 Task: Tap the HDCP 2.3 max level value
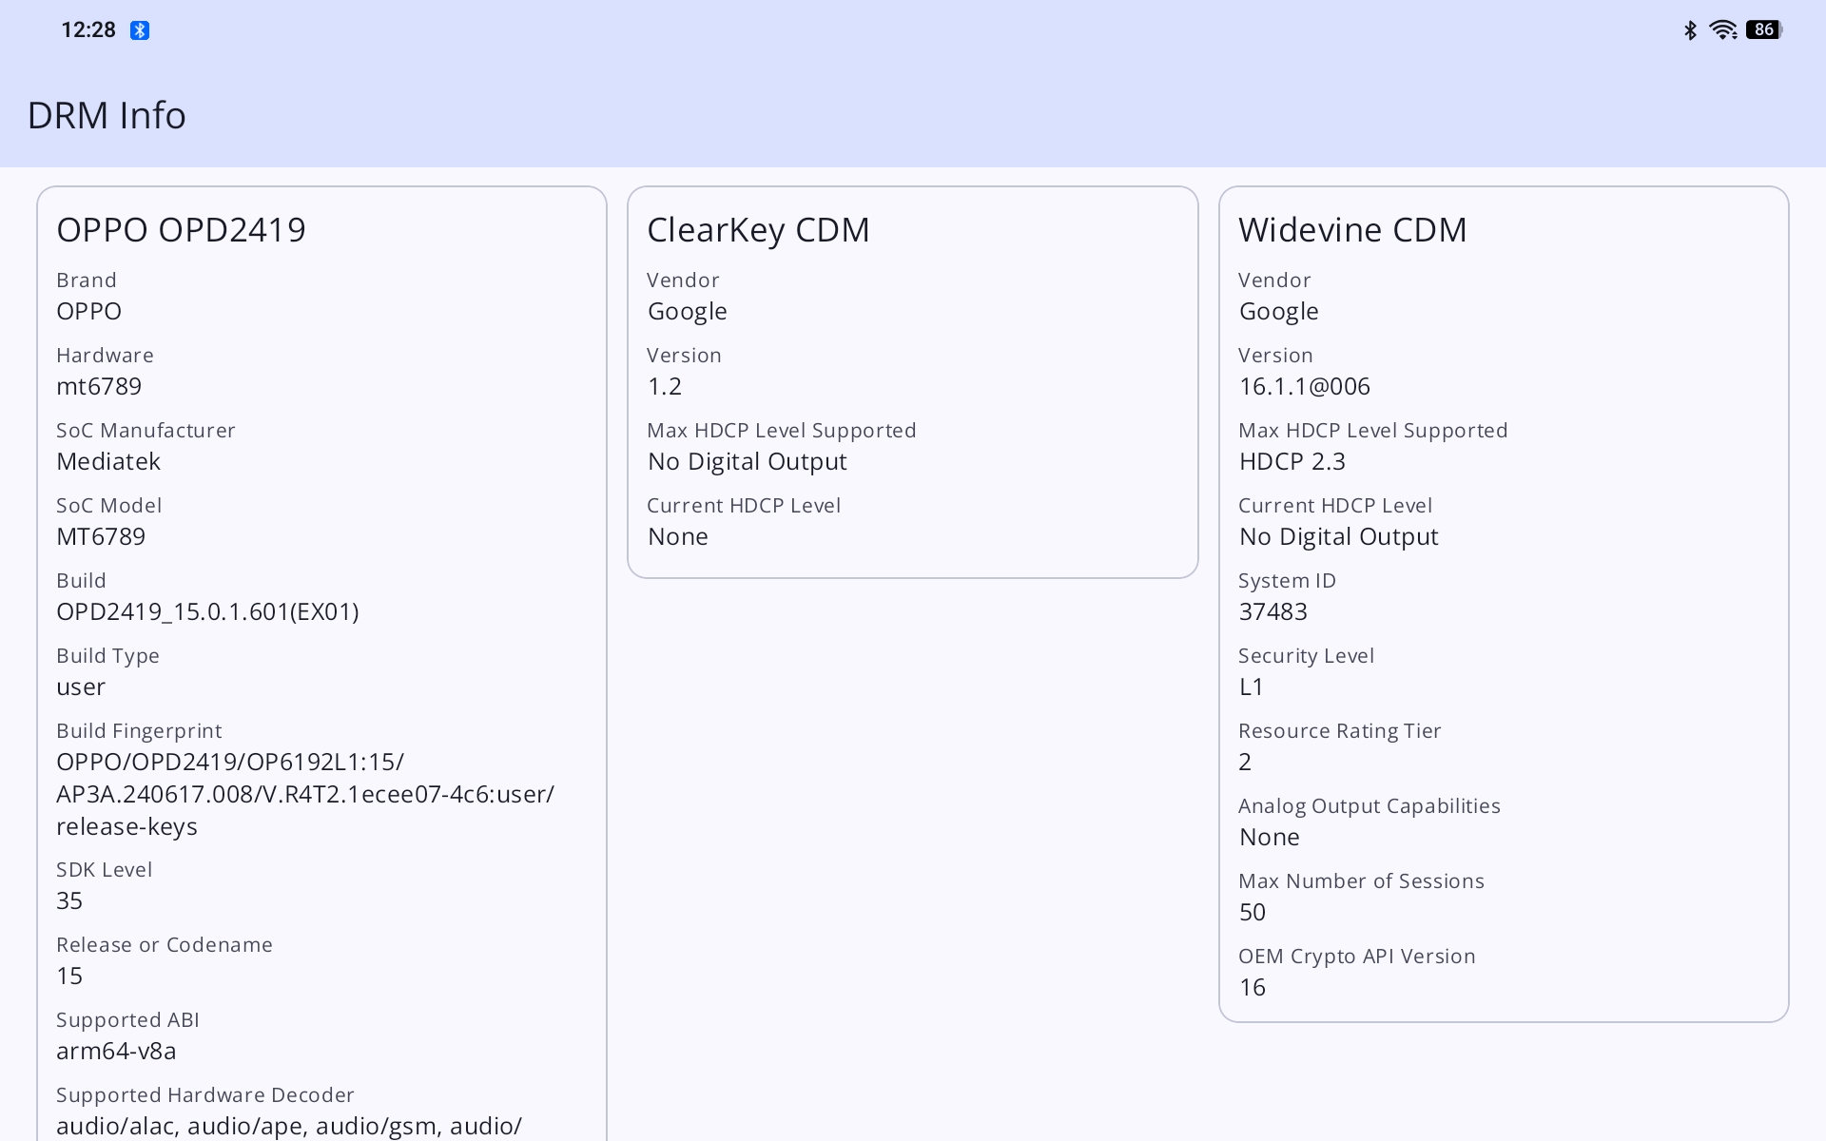click(x=1292, y=461)
